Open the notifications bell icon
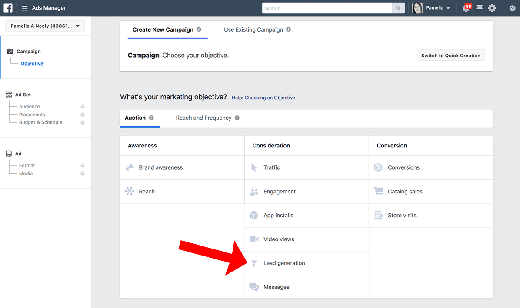 click(x=466, y=8)
